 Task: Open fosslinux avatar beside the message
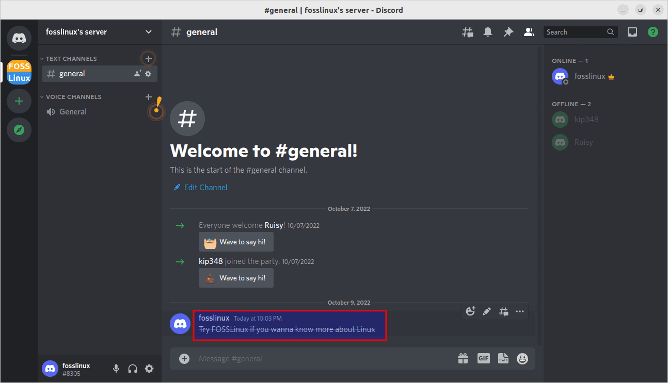[180, 324]
